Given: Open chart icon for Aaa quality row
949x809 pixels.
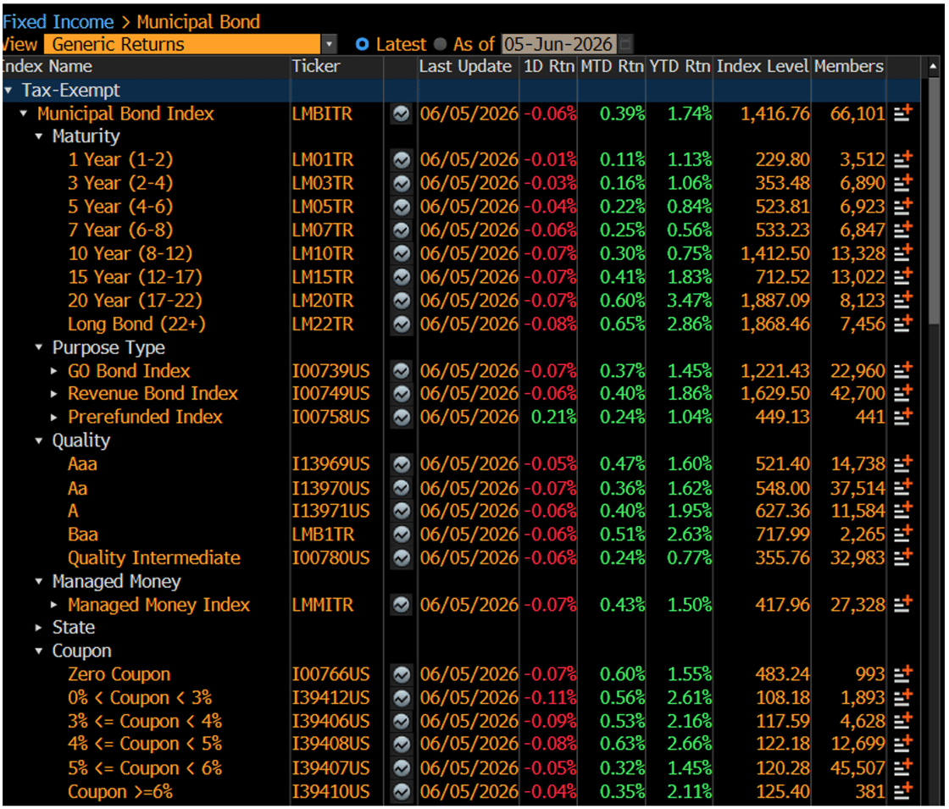Looking at the screenshot, I should point(401,465).
